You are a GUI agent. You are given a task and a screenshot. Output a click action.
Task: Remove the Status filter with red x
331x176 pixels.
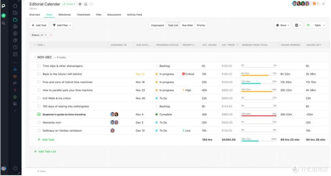pyautogui.click(x=51, y=35)
